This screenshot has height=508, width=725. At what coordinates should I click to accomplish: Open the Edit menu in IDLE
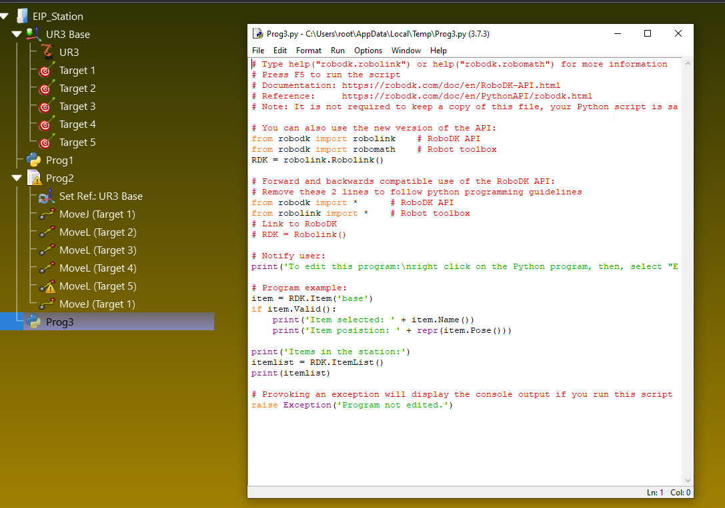click(x=279, y=51)
